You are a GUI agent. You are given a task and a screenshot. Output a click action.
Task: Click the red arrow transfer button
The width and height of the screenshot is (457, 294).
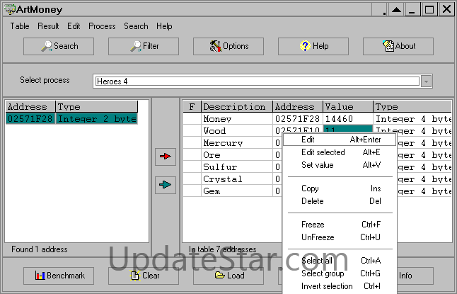166,157
